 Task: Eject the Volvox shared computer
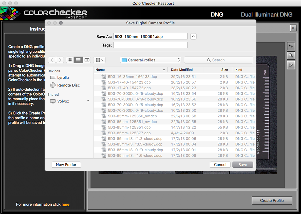click(88, 101)
